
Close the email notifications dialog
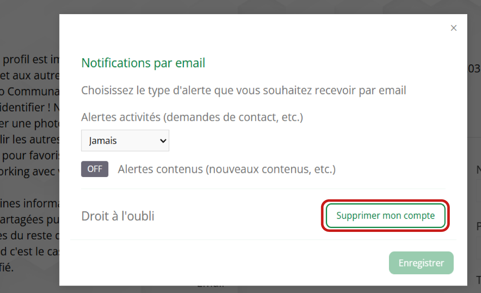(x=454, y=28)
